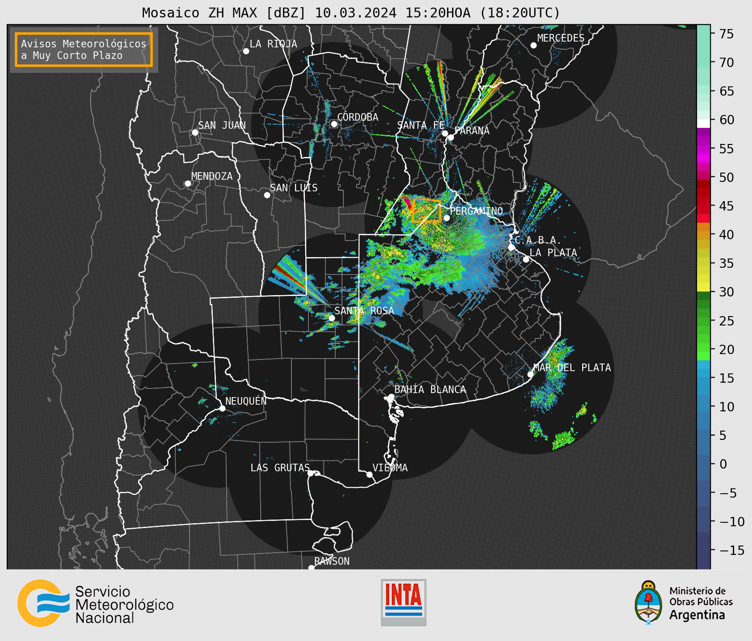The width and height of the screenshot is (752, 641).
Task: Click the LA RIOJA city marker dot
Action: point(246,51)
